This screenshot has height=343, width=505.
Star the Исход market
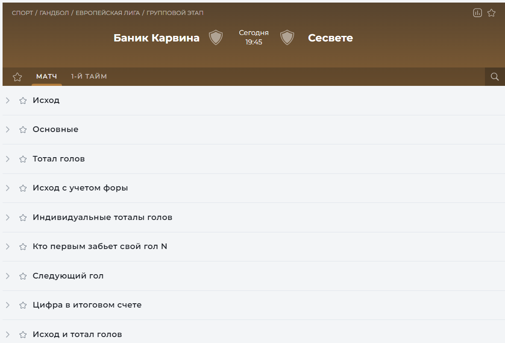[x=23, y=100]
